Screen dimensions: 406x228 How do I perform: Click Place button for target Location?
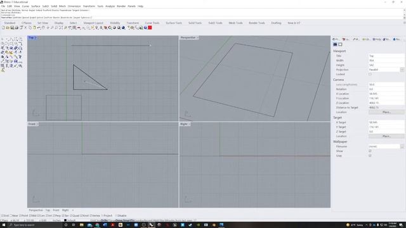coord(386,136)
